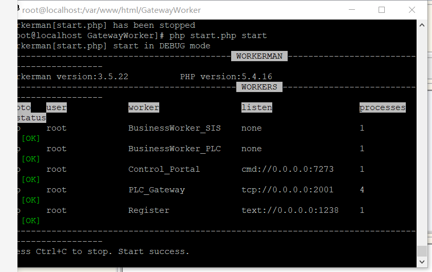Click the 'listen' column header
The height and width of the screenshot is (272, 432).
257,107
